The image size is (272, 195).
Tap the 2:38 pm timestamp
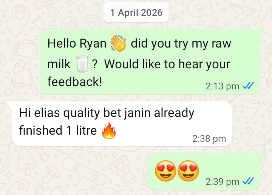[209, 138]
